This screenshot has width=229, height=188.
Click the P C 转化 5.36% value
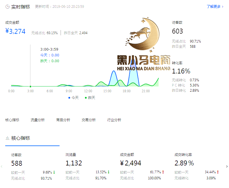click(195, 85)
